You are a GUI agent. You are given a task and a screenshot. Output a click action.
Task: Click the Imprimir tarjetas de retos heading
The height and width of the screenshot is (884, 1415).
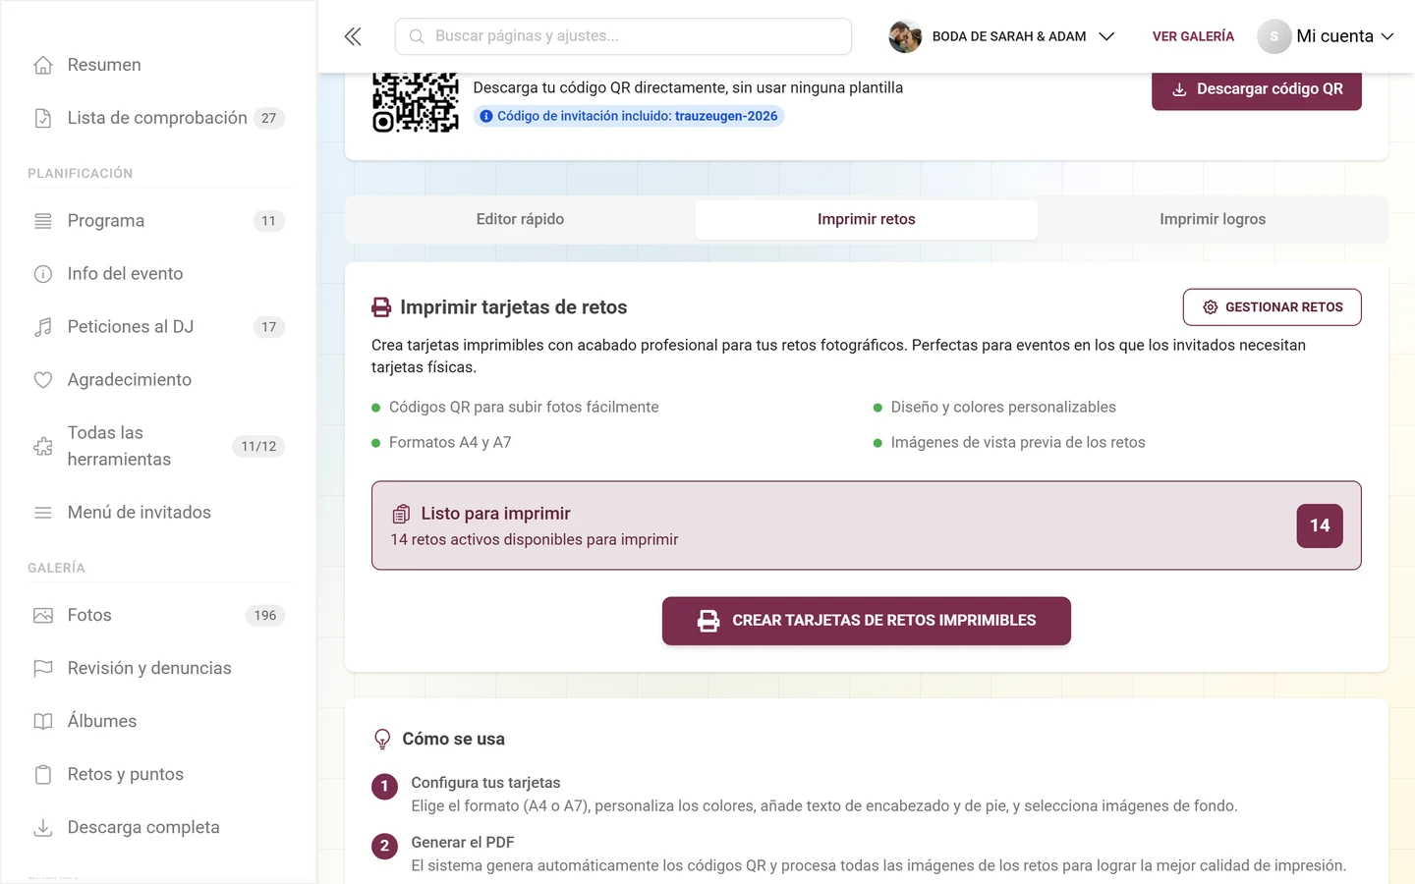pos(514,307)
